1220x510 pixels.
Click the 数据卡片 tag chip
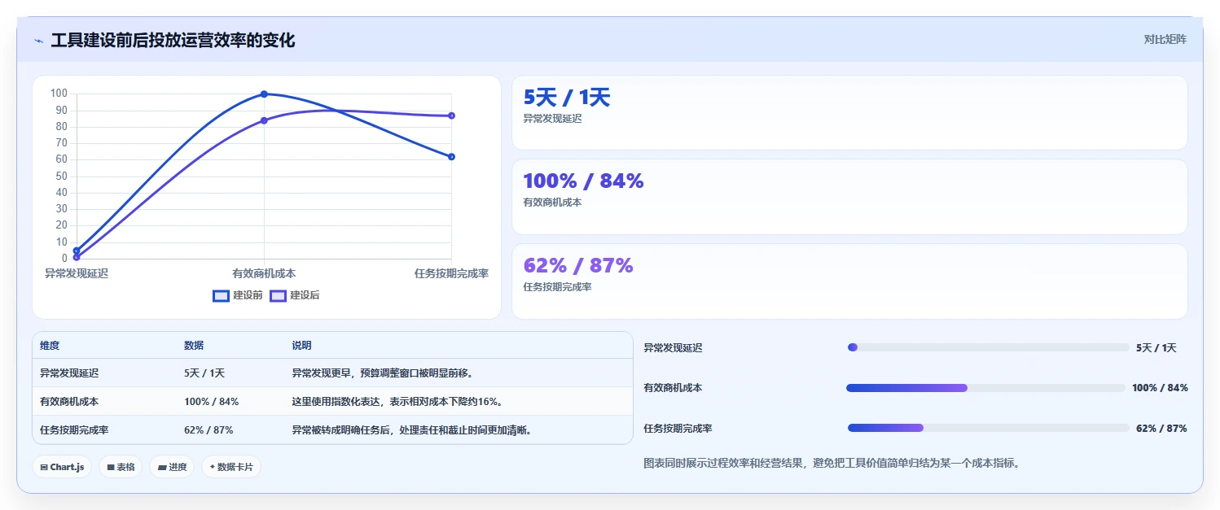[231, 467]
